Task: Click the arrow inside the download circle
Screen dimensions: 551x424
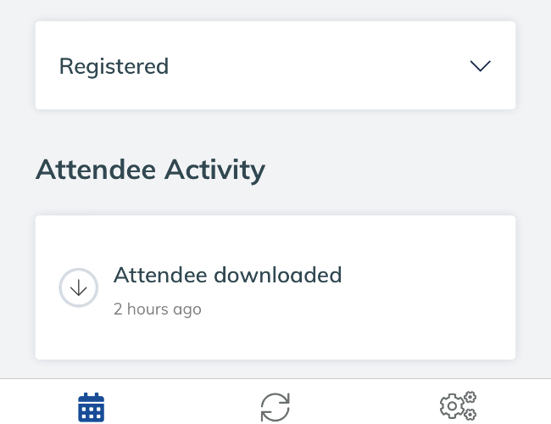Action: [x=78, y=288]
